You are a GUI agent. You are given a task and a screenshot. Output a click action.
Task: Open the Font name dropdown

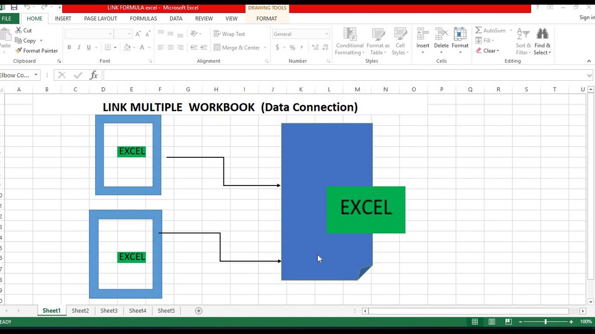click(110, 34)
